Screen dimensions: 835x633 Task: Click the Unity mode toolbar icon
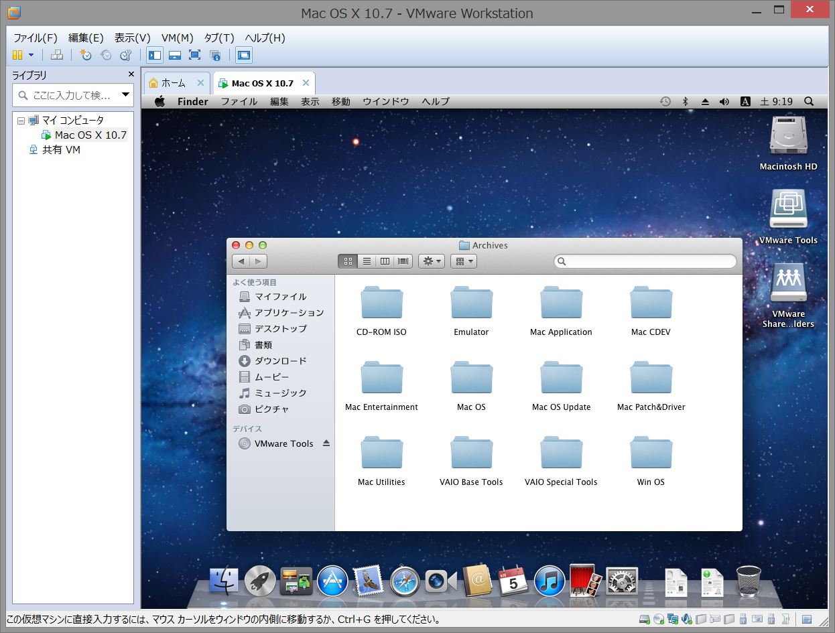click(x=215, y=55)
